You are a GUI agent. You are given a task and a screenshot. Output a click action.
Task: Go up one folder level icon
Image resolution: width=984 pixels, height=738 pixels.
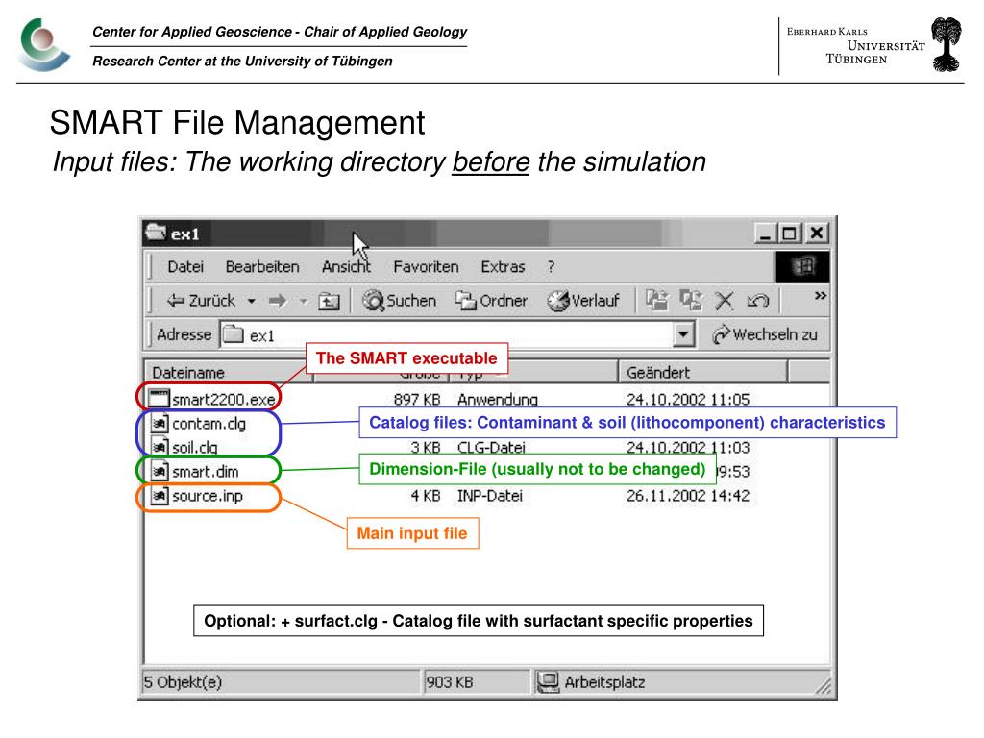[x=329, y=302]
